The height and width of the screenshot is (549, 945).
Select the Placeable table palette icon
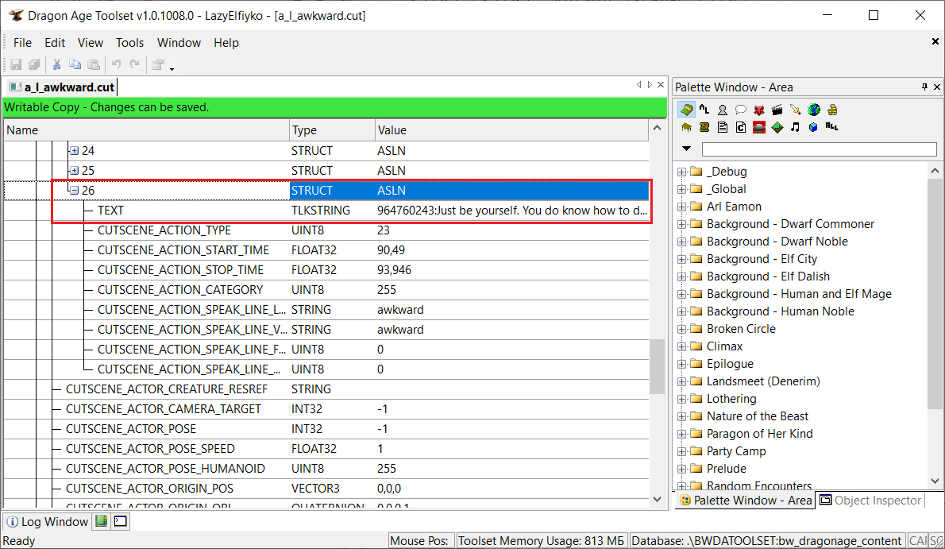686,127
